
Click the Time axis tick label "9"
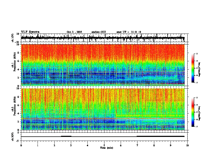[x=171, y=145]
